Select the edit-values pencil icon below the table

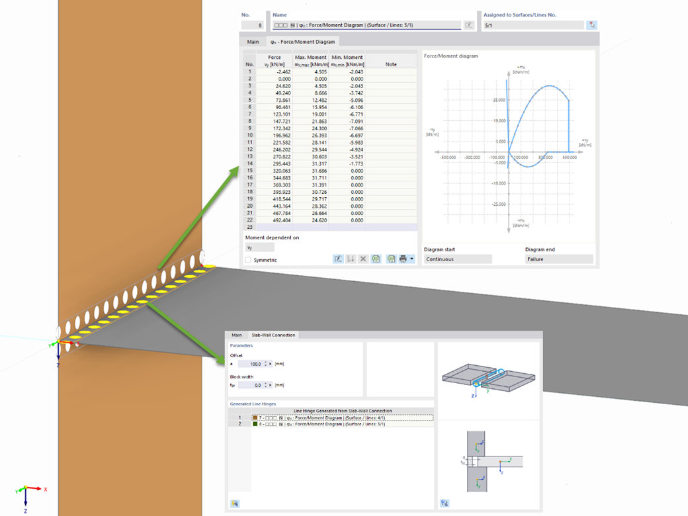(x=337, y=259)
